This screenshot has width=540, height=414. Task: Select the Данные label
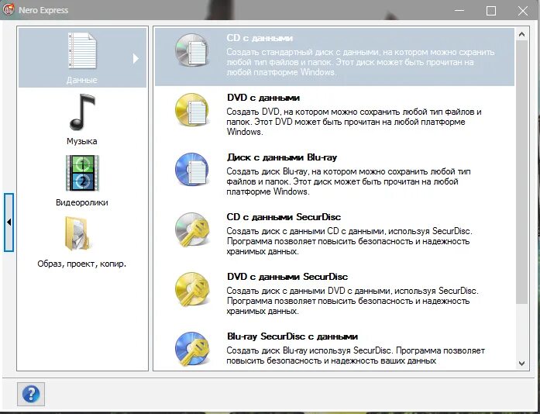pyautogui.click(x=81, y=80)
